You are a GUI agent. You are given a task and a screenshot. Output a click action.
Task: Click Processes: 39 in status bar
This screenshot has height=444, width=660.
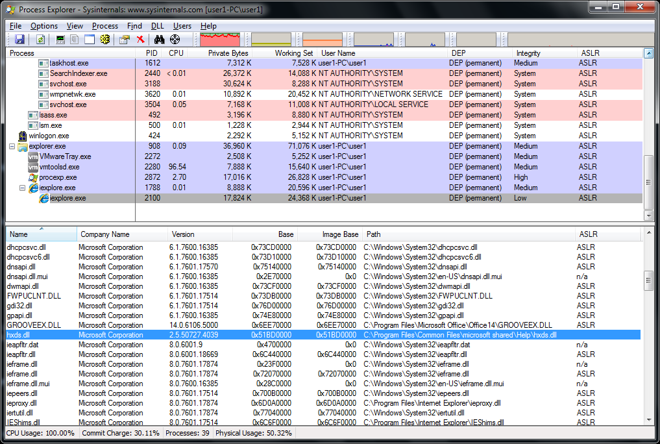point(188,433)
